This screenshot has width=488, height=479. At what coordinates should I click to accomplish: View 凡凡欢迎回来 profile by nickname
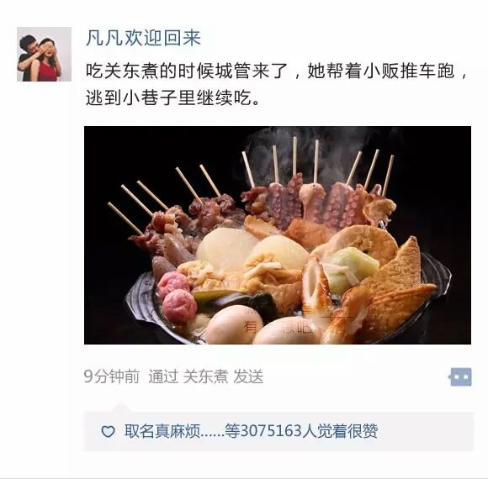click(143, 38)
